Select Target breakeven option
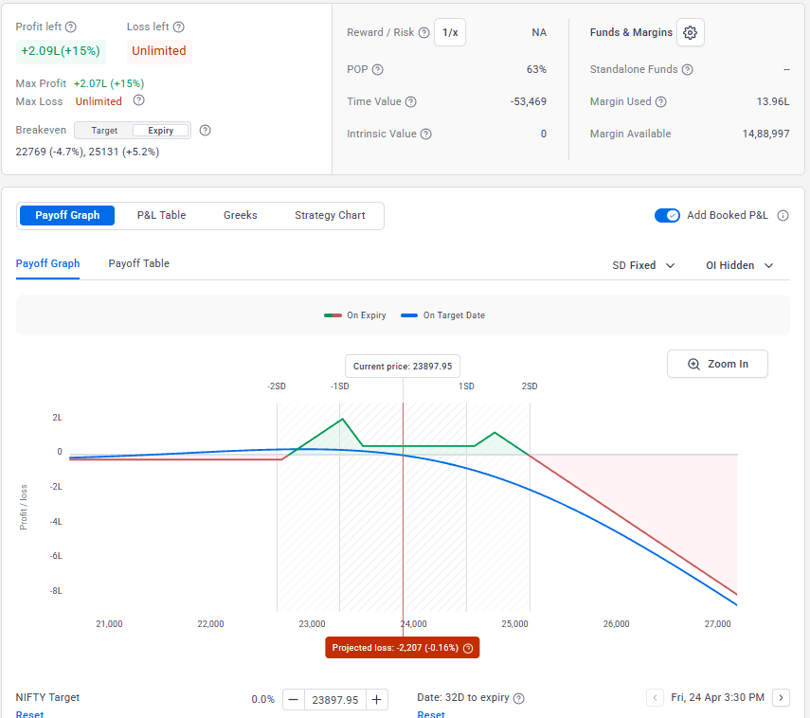The height and width of the screenshot is (718, 810). (x=104, y=131)
